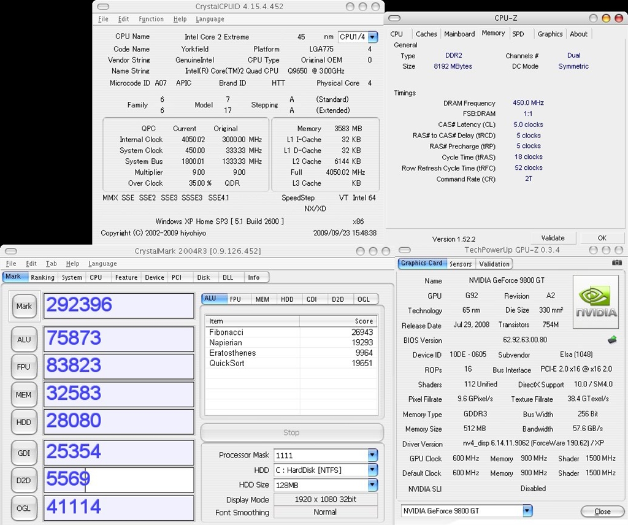
Task: Open the Function menu in CrystalCPUID
Action: tap(151, 19)
